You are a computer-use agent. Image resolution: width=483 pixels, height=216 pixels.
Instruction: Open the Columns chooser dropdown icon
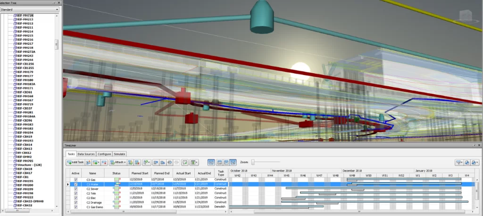[x=195, y=162]
